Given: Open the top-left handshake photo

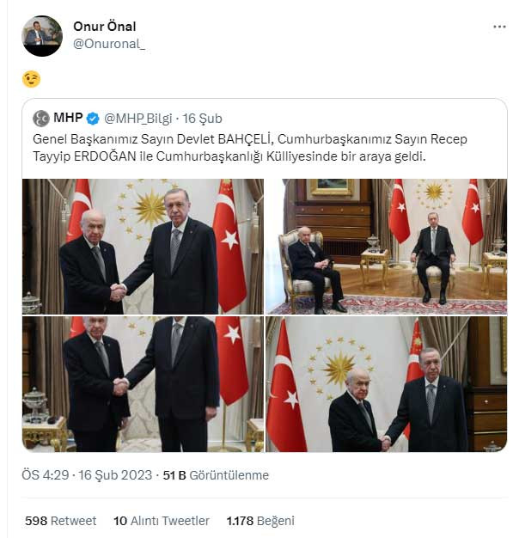Looking at the screenshot, I should [144, 247].
